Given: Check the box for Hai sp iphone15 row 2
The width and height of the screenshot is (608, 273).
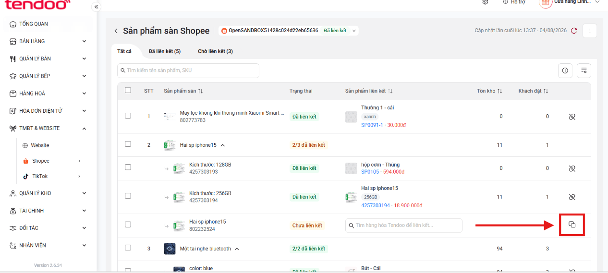Looking at the screenshot, I should point(128,144).
